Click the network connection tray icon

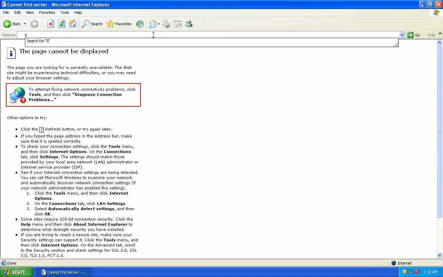[411, 272]
